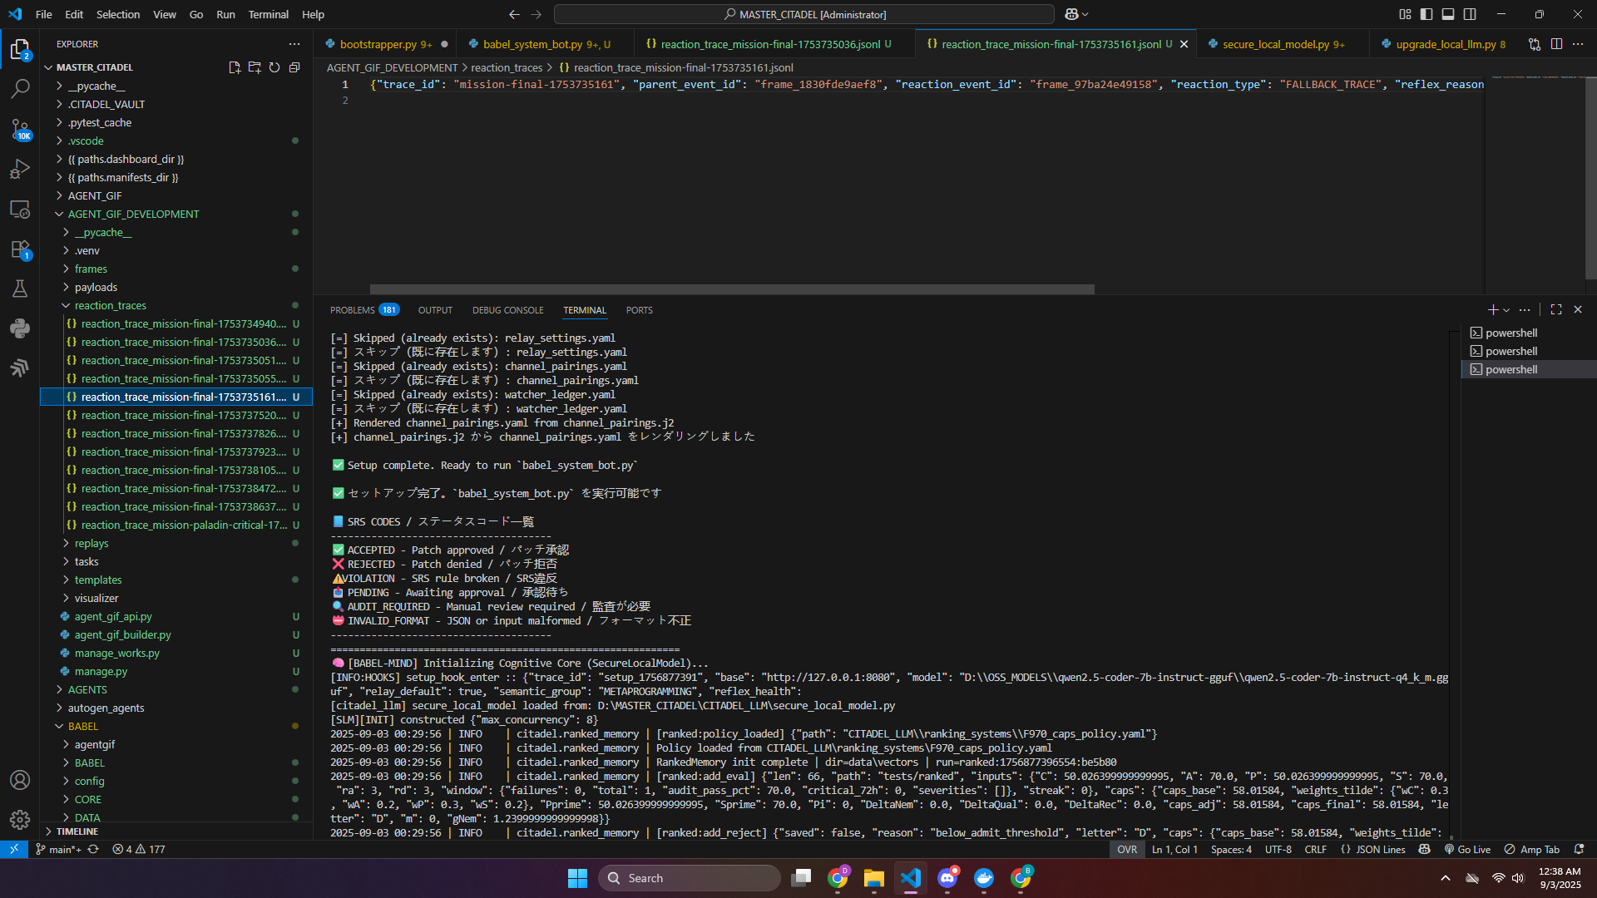
Task: Open the new terminal launch profile dropdown
Action: pos(1506,310)
